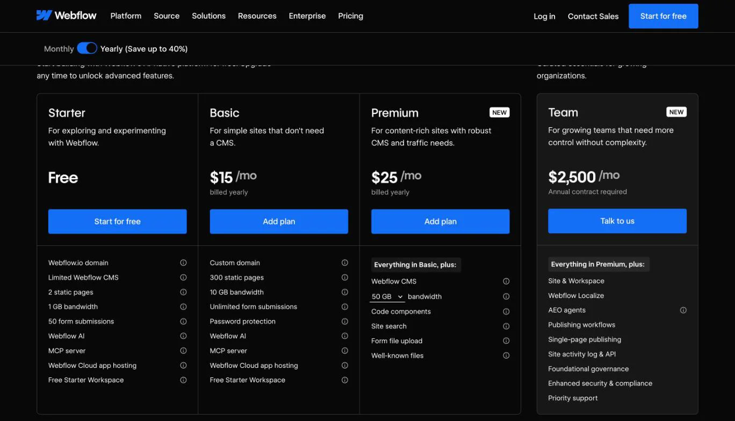
Task: Click Single-page publishing feature text
Action: [x=585, y=339]
